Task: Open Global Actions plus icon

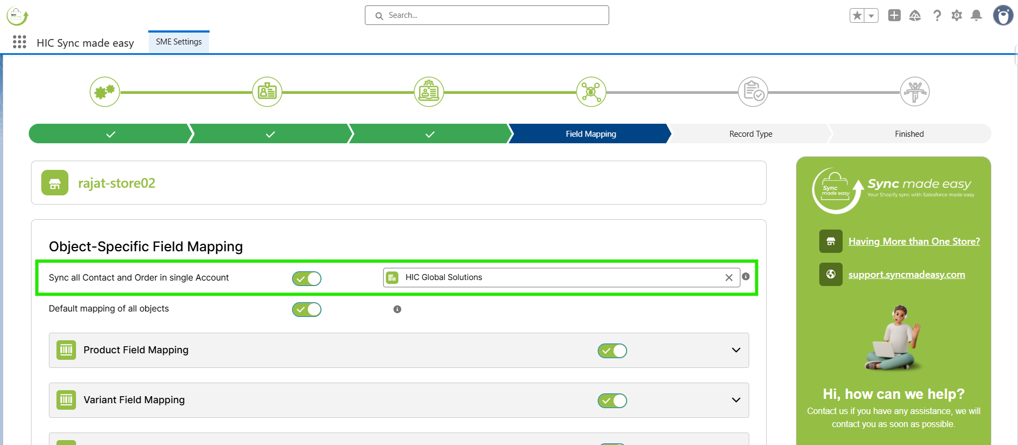Action: click(894, 15)
